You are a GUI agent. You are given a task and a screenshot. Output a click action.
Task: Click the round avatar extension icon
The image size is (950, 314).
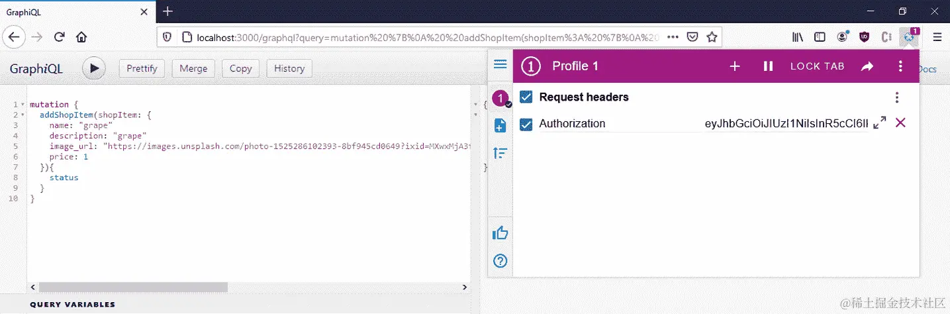(842, 37)
